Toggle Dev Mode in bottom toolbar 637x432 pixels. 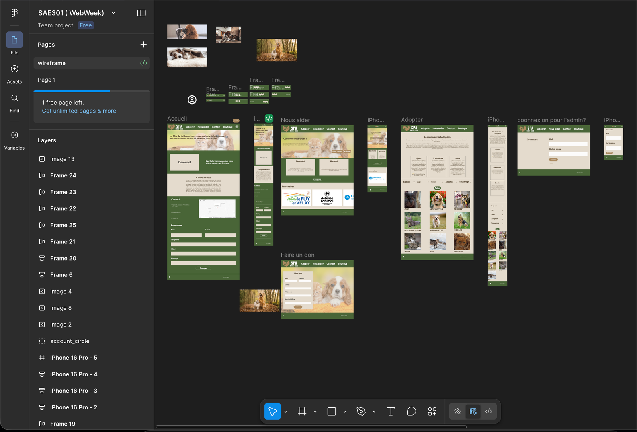488,411
